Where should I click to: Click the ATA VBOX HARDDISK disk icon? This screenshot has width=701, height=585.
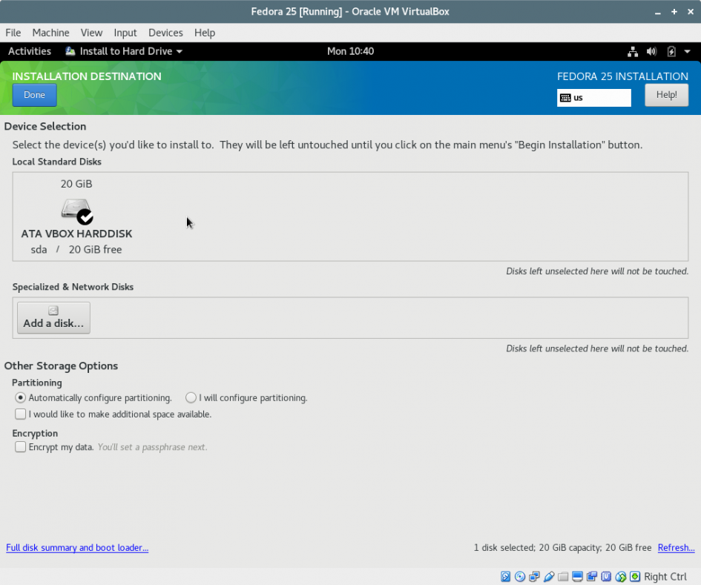(76, 211)
